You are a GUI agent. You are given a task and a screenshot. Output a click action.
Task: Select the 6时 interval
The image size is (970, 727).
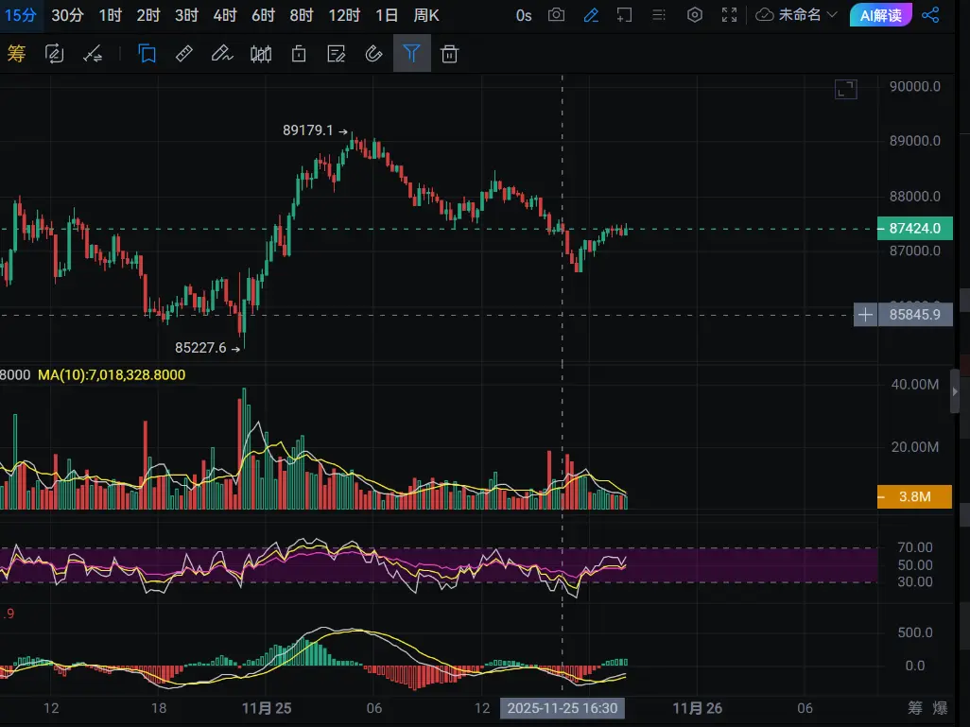pos(264,15)
